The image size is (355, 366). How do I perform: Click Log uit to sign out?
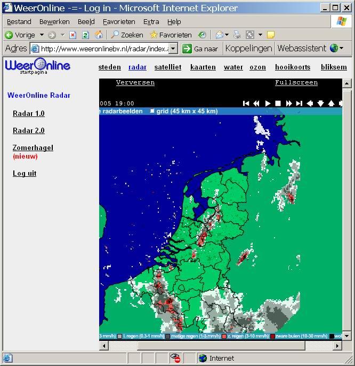coord(25,174)
